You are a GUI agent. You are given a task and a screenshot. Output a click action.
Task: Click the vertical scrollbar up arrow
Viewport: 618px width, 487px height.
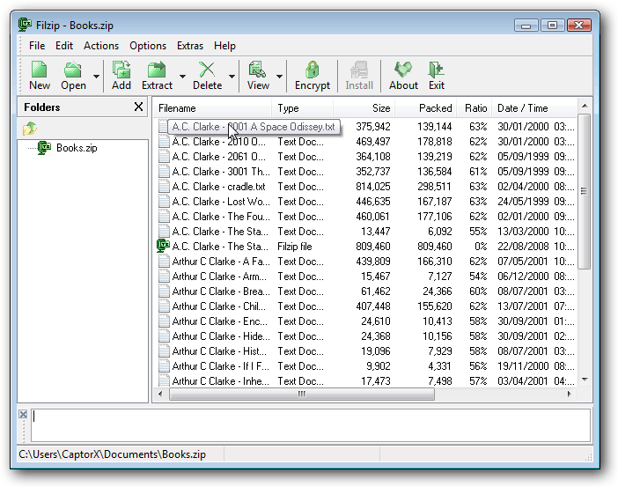(585, 106)
